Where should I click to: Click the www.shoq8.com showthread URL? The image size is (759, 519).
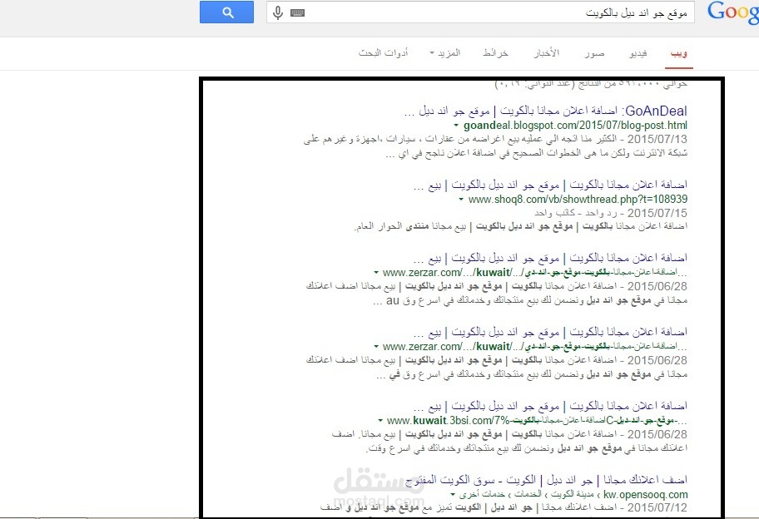578,200
